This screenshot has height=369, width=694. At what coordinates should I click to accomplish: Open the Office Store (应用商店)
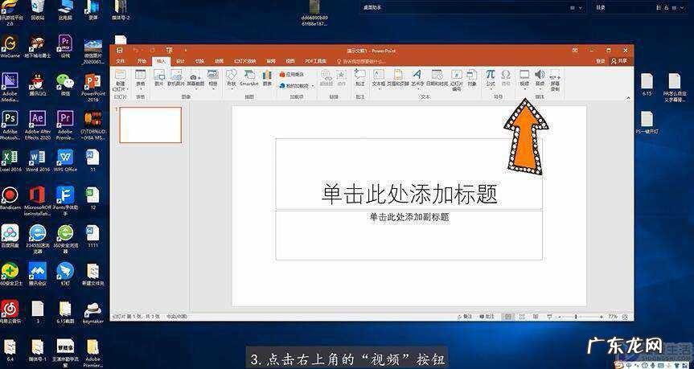click(x=292, y=74)
